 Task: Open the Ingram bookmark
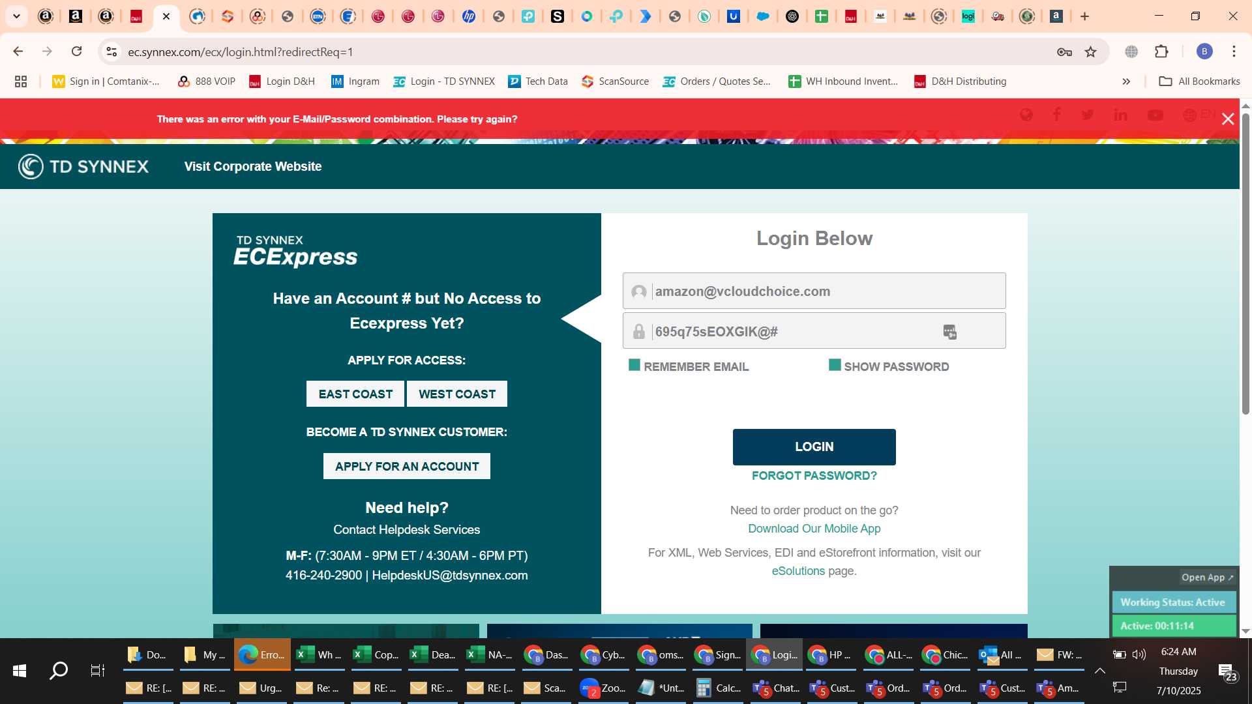(x=355, y=81)
